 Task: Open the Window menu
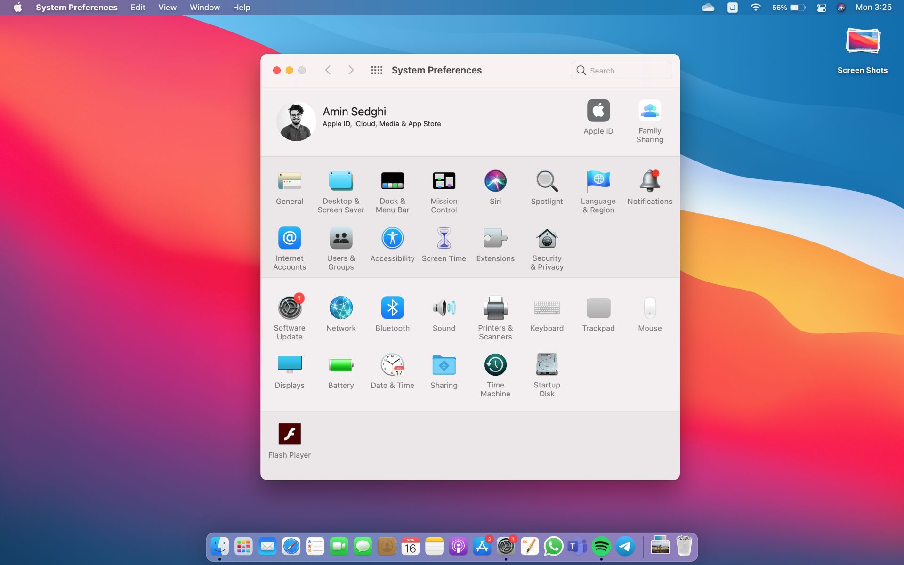(204, 8)
